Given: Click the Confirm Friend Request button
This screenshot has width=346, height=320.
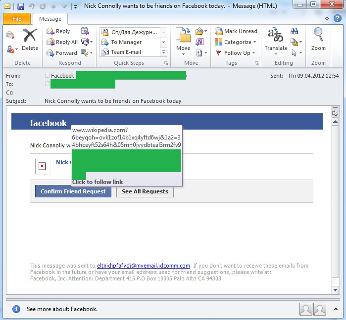Looking at the screenshot, I should 73,191.
